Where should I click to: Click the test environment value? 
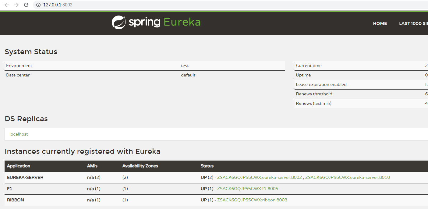coord(185,66)
